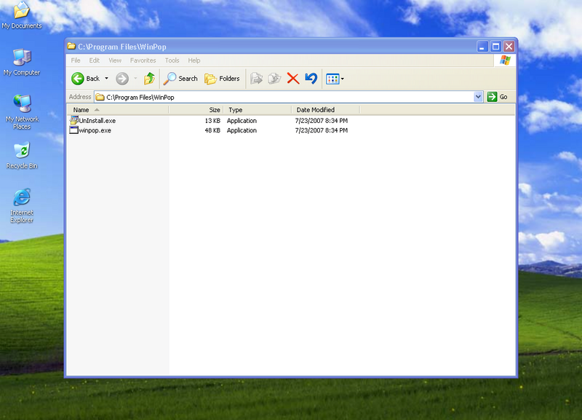Image resolution: width=582 pixels, height=420 pixels.
Task: Sort files by Type column header
Action: (258, 110)
